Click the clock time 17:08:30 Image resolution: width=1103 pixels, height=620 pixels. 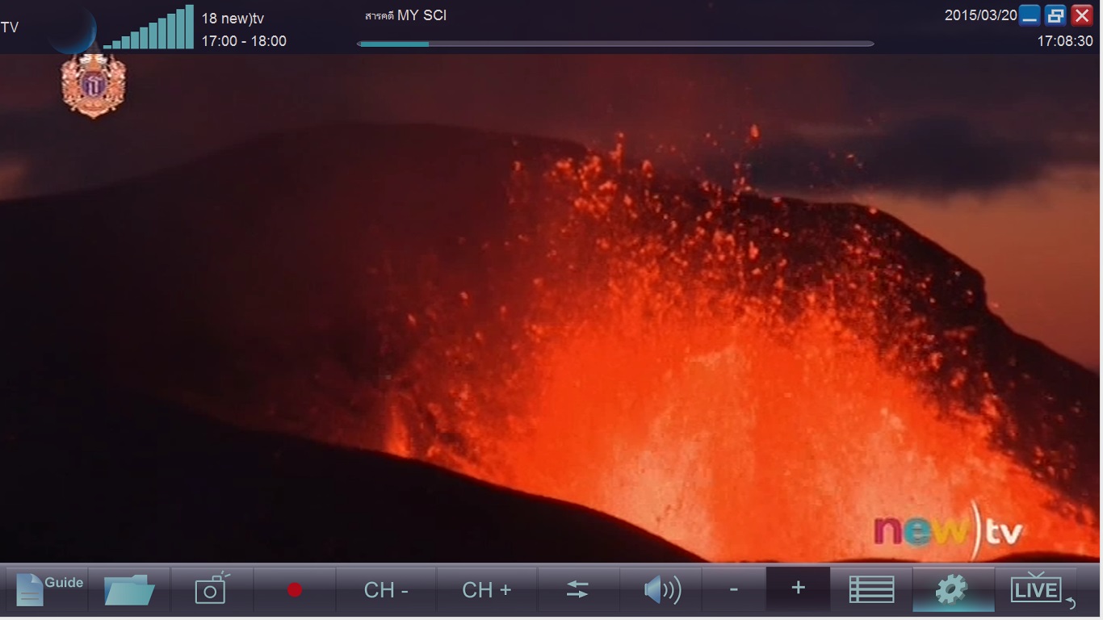(x=1065, y=41)
